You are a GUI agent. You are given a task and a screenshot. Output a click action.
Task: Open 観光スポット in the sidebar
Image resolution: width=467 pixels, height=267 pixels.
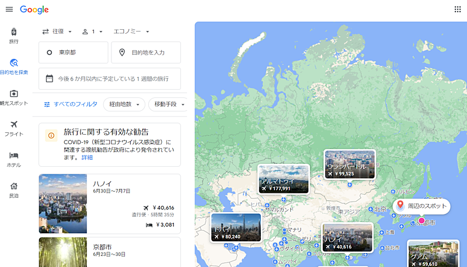pyautogui.click(x=13, y=98)
